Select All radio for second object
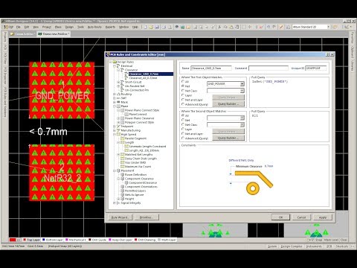This screenshot has width=357, height=268. 183,115
